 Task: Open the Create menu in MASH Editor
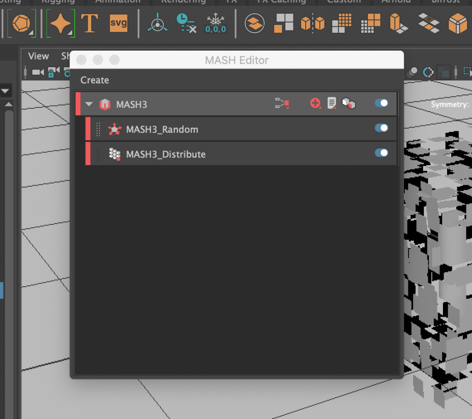(x=94, y=80)
